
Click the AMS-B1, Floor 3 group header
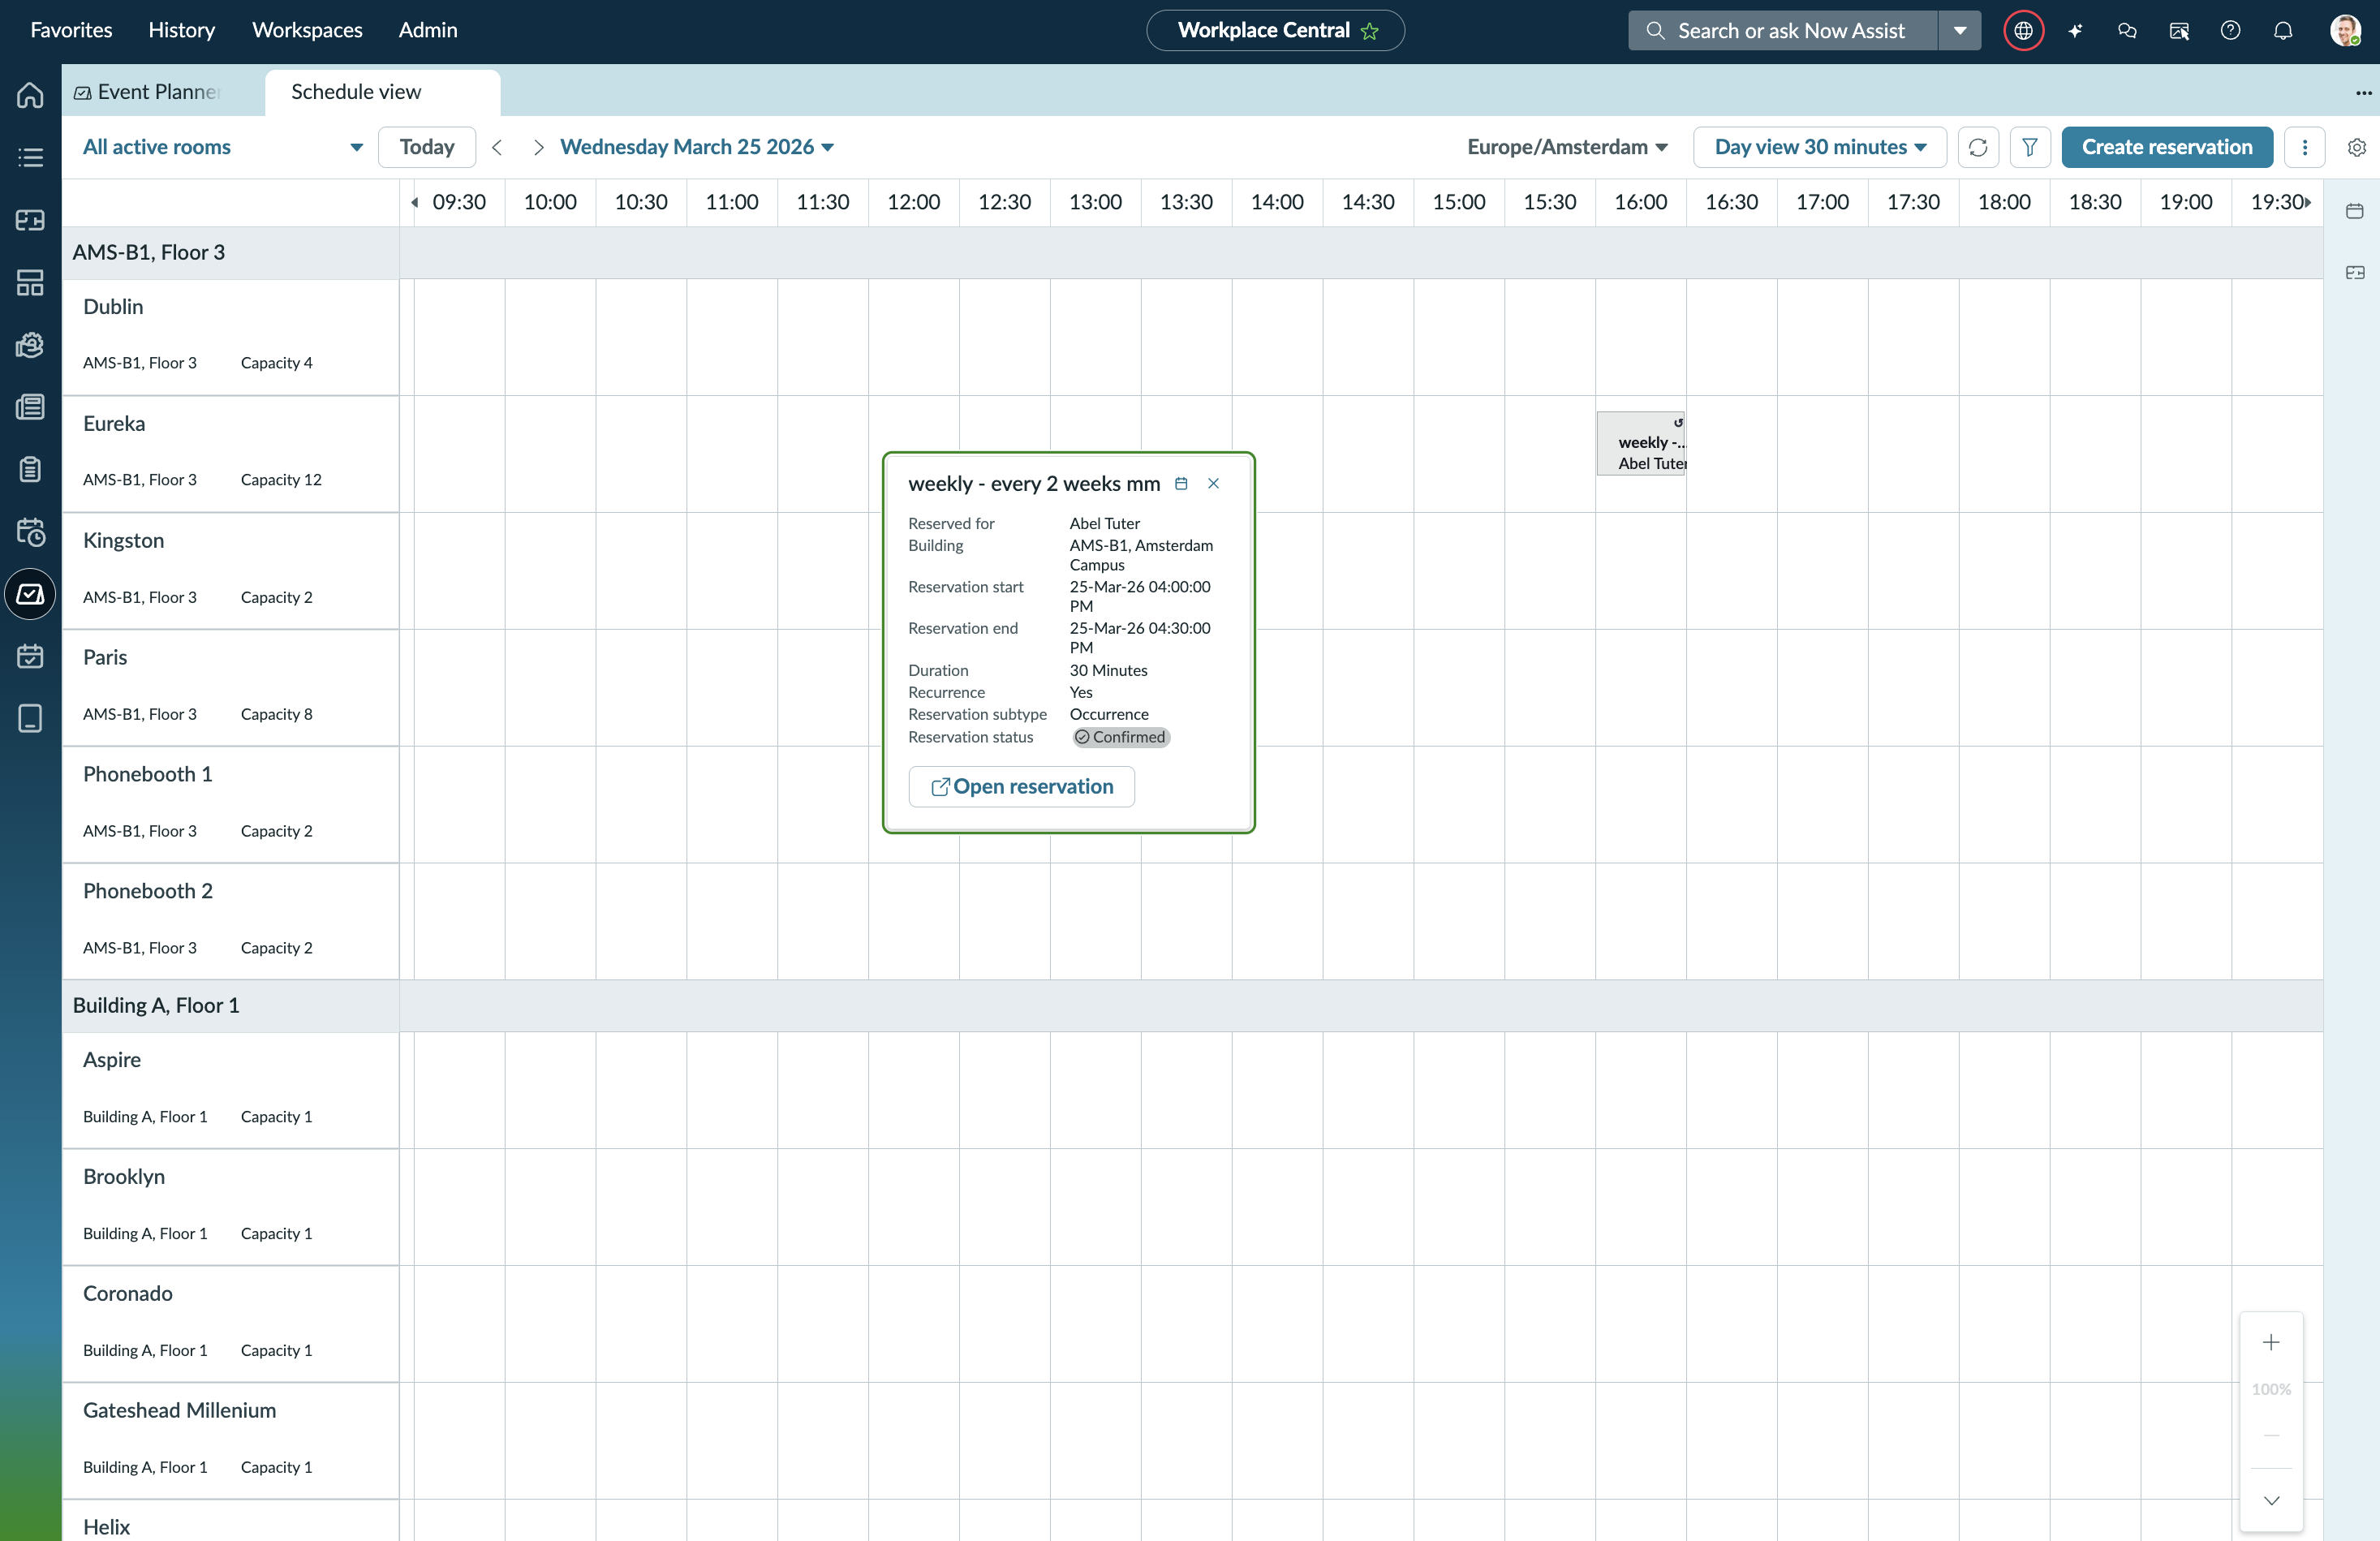click(230, 252)
